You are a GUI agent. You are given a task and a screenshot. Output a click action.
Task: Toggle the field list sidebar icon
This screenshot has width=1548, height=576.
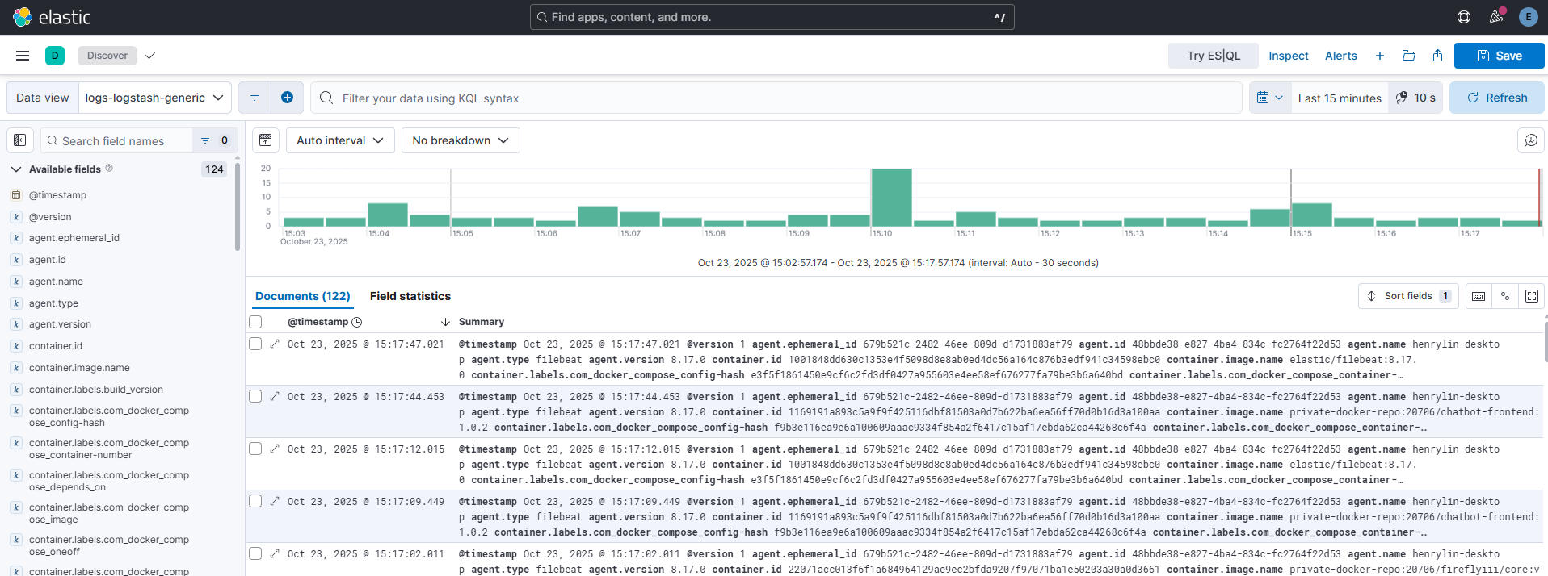[x=20, y=140]
